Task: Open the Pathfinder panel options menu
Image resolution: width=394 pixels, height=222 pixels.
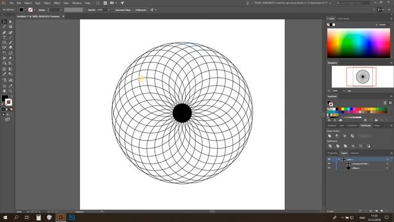Action: tap(392, 125)
